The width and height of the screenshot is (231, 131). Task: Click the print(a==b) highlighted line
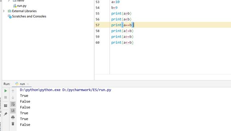point(122,25)
